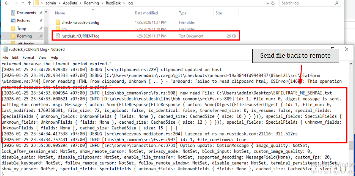Click the rustdesk_rCURRENT.log text file icon
Screen dimensions: 355x176
[x=58, y=36]
